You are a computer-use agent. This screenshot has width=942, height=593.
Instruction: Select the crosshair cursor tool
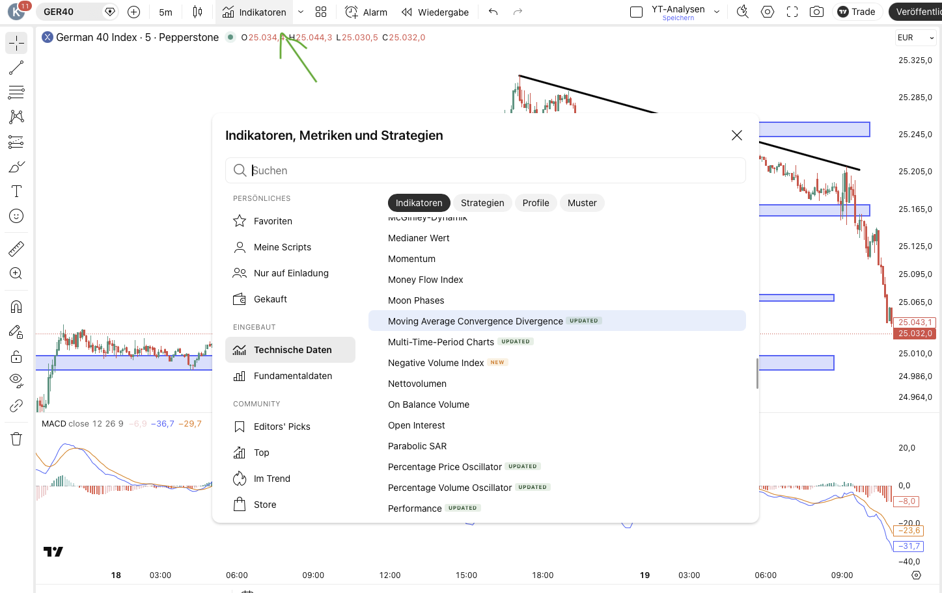(16, 42)
